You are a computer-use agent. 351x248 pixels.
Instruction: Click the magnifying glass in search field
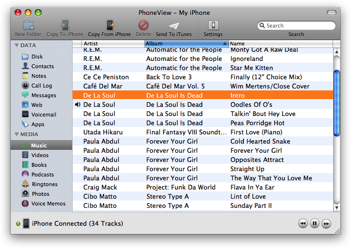click(262, 25)
